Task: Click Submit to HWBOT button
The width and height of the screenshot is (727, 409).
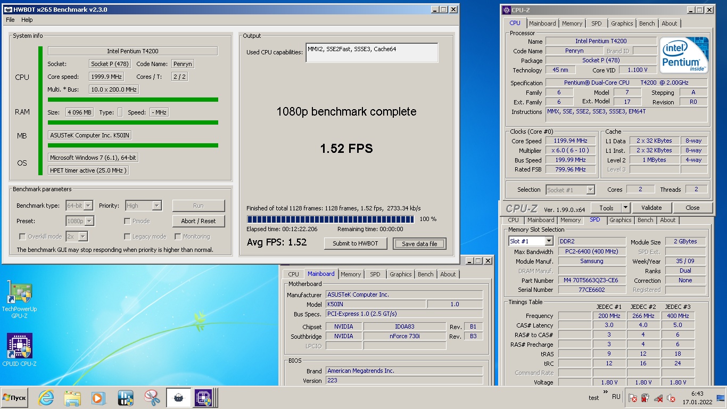Action: click(x=356, y=243)
